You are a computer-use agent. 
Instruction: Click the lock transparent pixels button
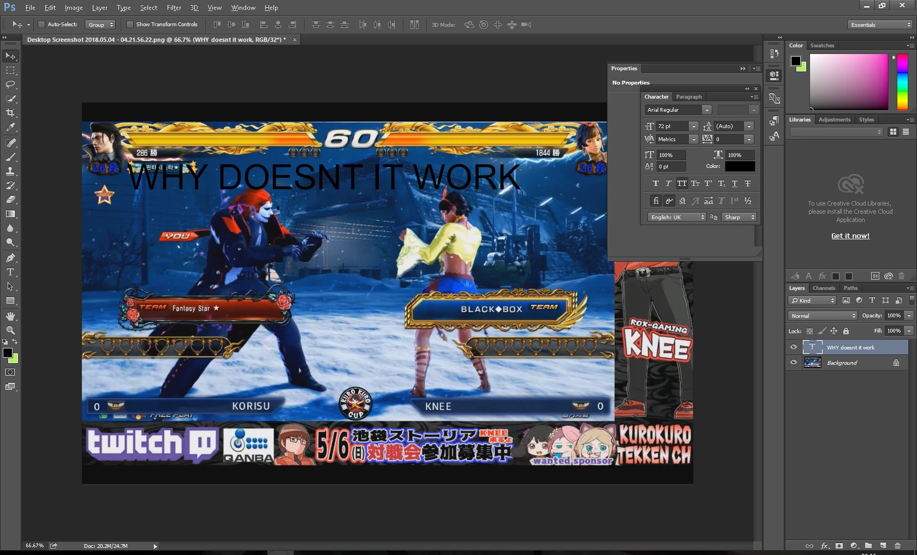coord(809,331)
